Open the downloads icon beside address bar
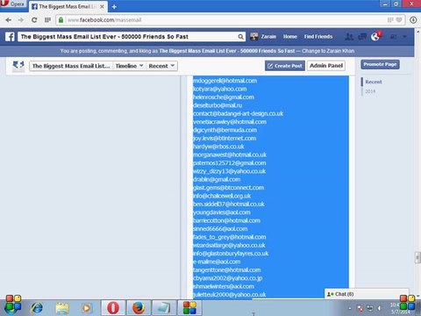Image resolution: width=421 pixels, height=316 pixels. pos(413,20)
